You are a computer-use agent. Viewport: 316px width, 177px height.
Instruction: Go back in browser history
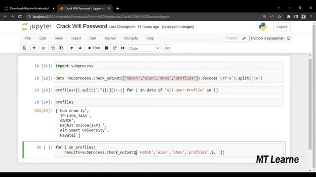click(5, 17)
